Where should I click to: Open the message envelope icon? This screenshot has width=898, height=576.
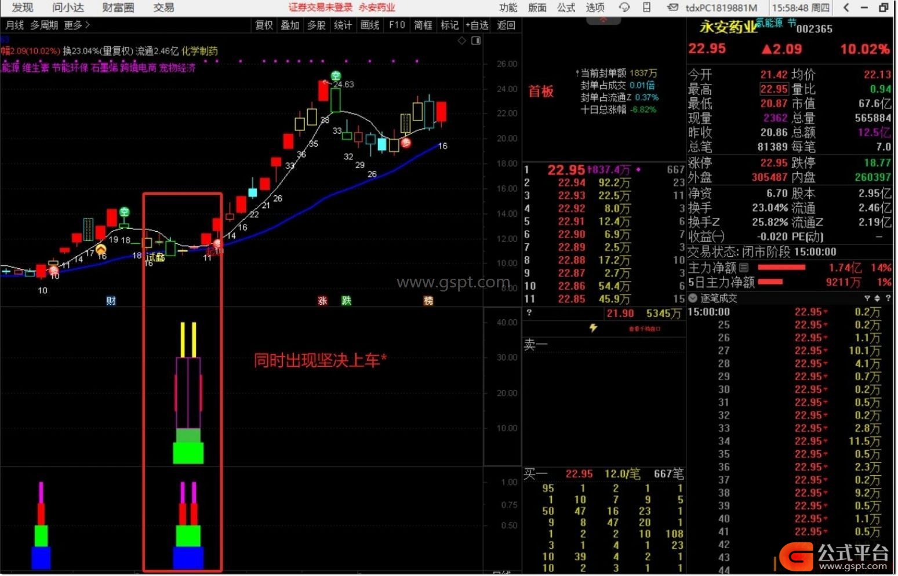[672, 8]
